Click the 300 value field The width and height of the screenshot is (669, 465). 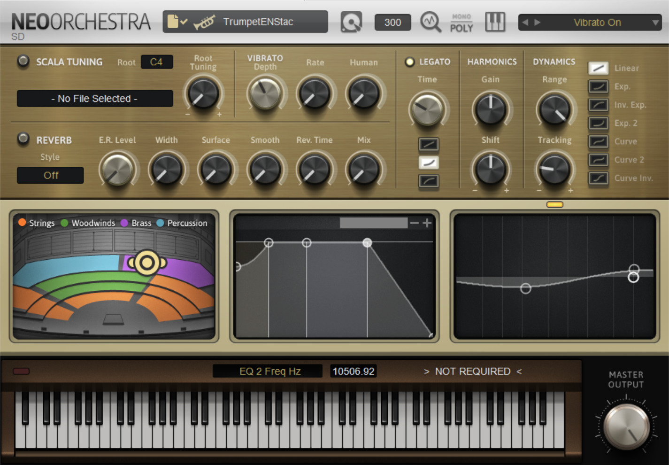(392, 22)
